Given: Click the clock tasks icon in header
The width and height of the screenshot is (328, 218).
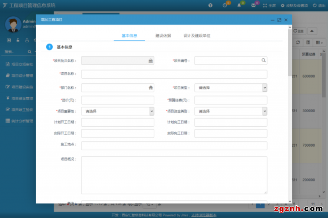Looking at the screenshot, I should pos(225,5).
